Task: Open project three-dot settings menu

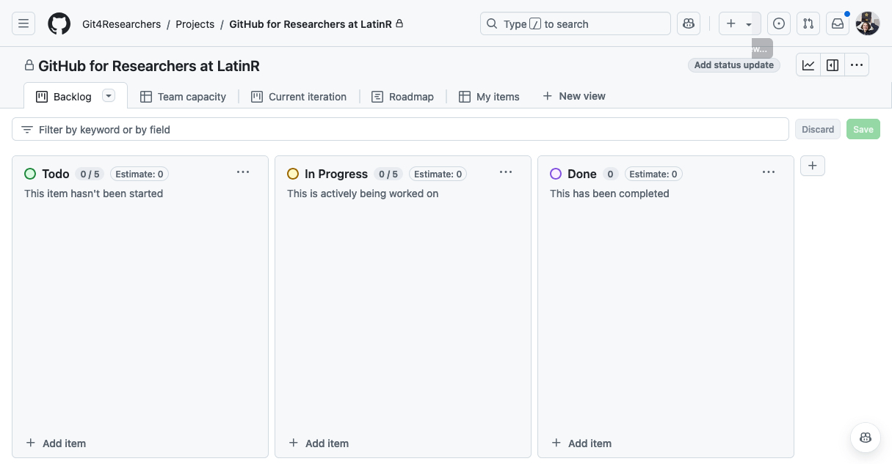Action: point(857,65)
